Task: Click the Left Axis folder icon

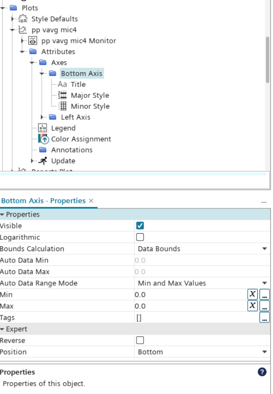Action: [x=52, y=117]
